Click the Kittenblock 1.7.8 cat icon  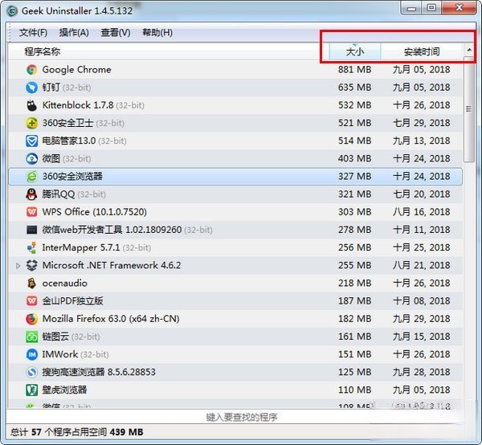pos(31,105)
